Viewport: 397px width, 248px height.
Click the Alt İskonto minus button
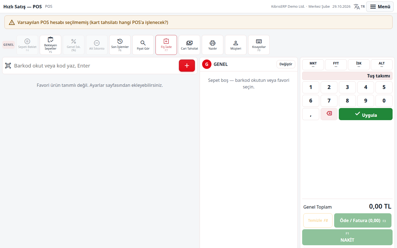pyautogui.click(x=97, y=45)
